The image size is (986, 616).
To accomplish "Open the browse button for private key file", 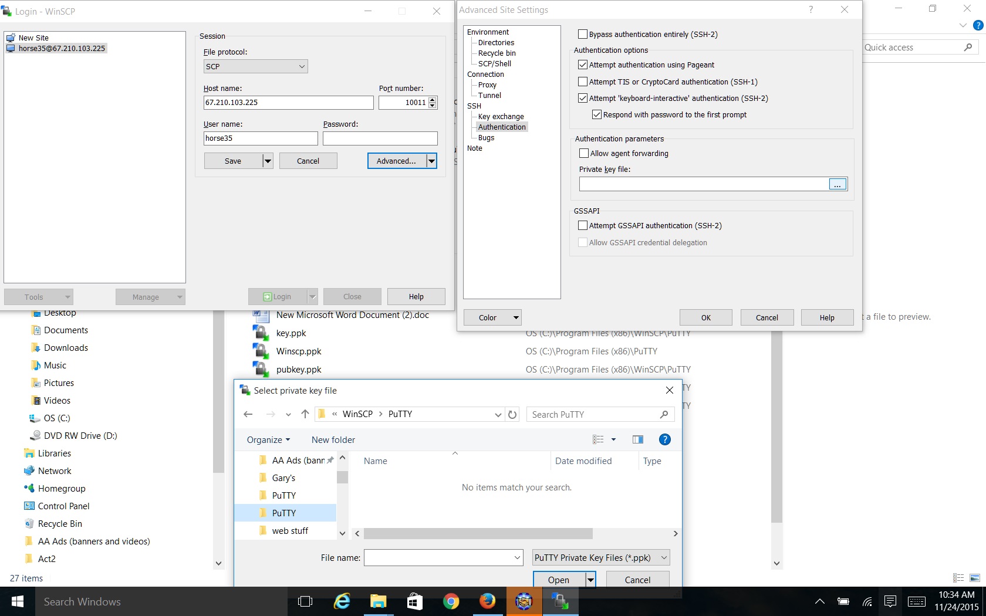I will pos(837,184).
